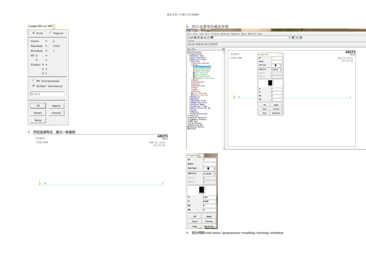The height and width of the screenshot is (259, 366).
Task: Click the rightmost Contact Manager toolbar icon
Action: pyautogui.click(x=301, y=37)
